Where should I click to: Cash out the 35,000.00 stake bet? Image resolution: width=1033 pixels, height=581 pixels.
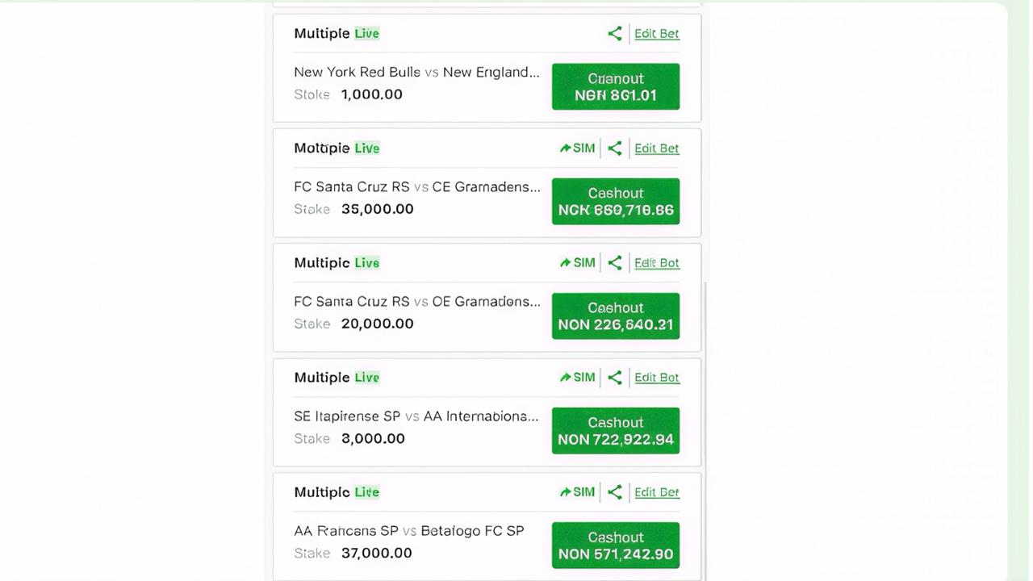[616, 201]
